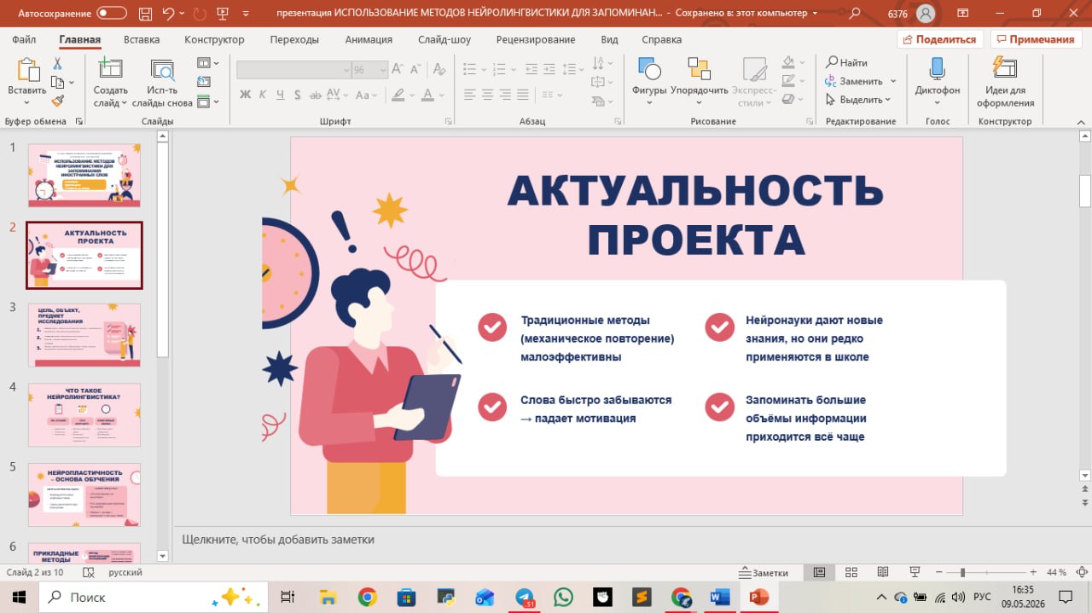Image resolution: width=1092 pixels, height=613 pixels.
Task: Collapse the ribbon with chevron
Action: (x=1080, y=122)
